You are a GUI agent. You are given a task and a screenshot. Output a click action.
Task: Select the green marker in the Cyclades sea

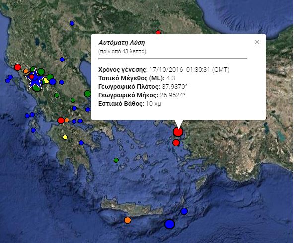[x=116, y=160]
